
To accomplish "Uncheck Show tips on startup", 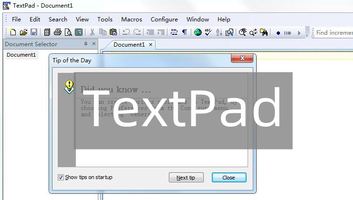I will point(61,178).
